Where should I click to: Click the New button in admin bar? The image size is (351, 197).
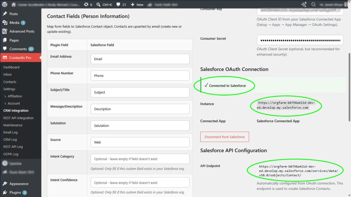coord(137,4)
